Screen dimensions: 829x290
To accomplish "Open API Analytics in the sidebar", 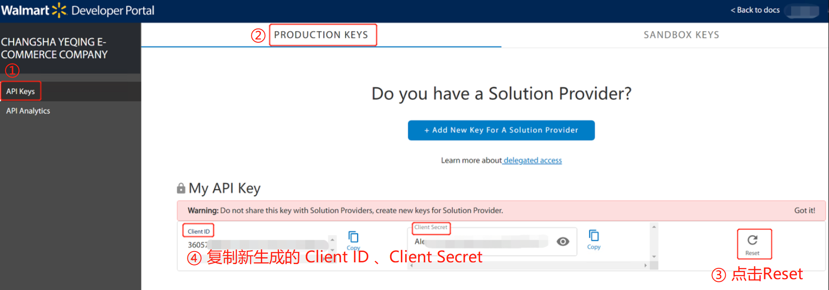I will [28, 111].
